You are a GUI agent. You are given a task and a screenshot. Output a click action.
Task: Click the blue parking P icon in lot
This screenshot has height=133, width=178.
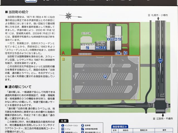[105, 77]
